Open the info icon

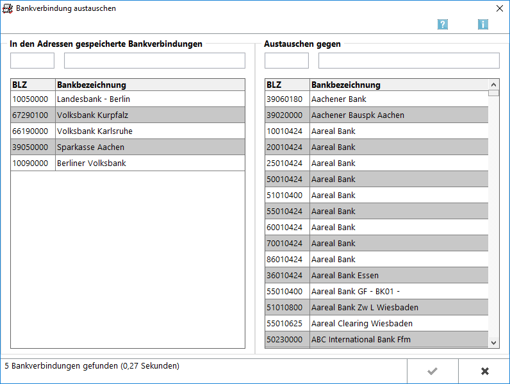(482, 24)
